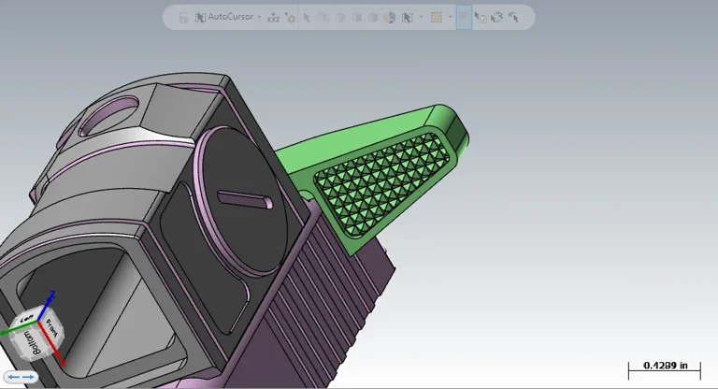Select the plain arrow cursor icon
Image resolution: width=718 pixels, height=389 pixels.
point(309,17)
